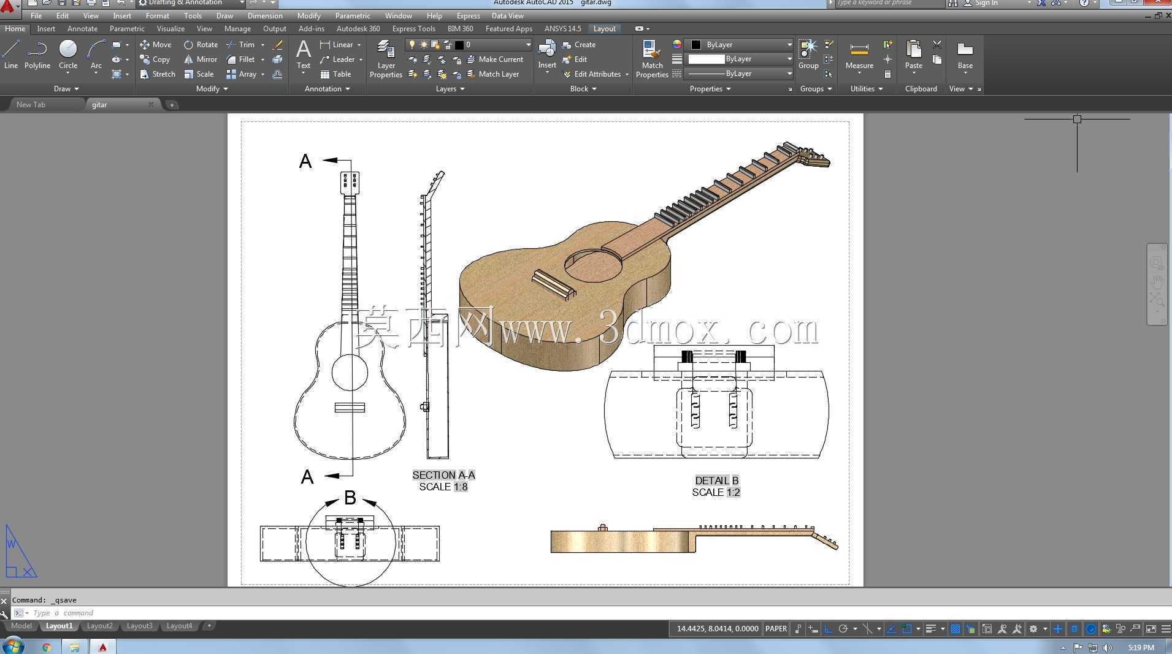Open the Linear dimension dropdown arrow
Viewport: 1172px width, 654px height.
pos(359,45)
